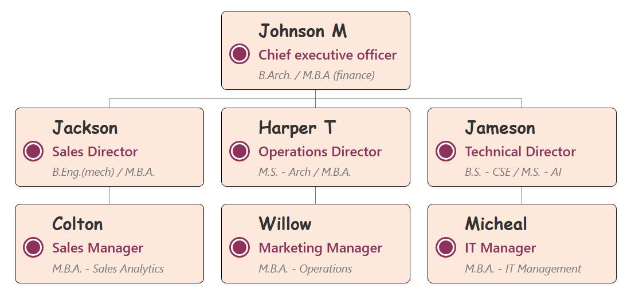Image resolution: width=631 pixels, height=296 pixels.
Task: Click the Willow name heading
Action: point(285,224)
